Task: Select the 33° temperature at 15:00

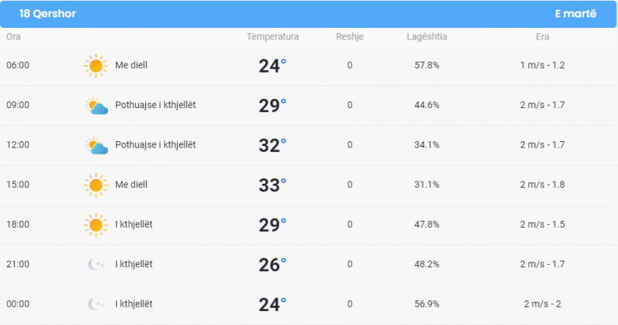Action: click(x=273, y=185)
